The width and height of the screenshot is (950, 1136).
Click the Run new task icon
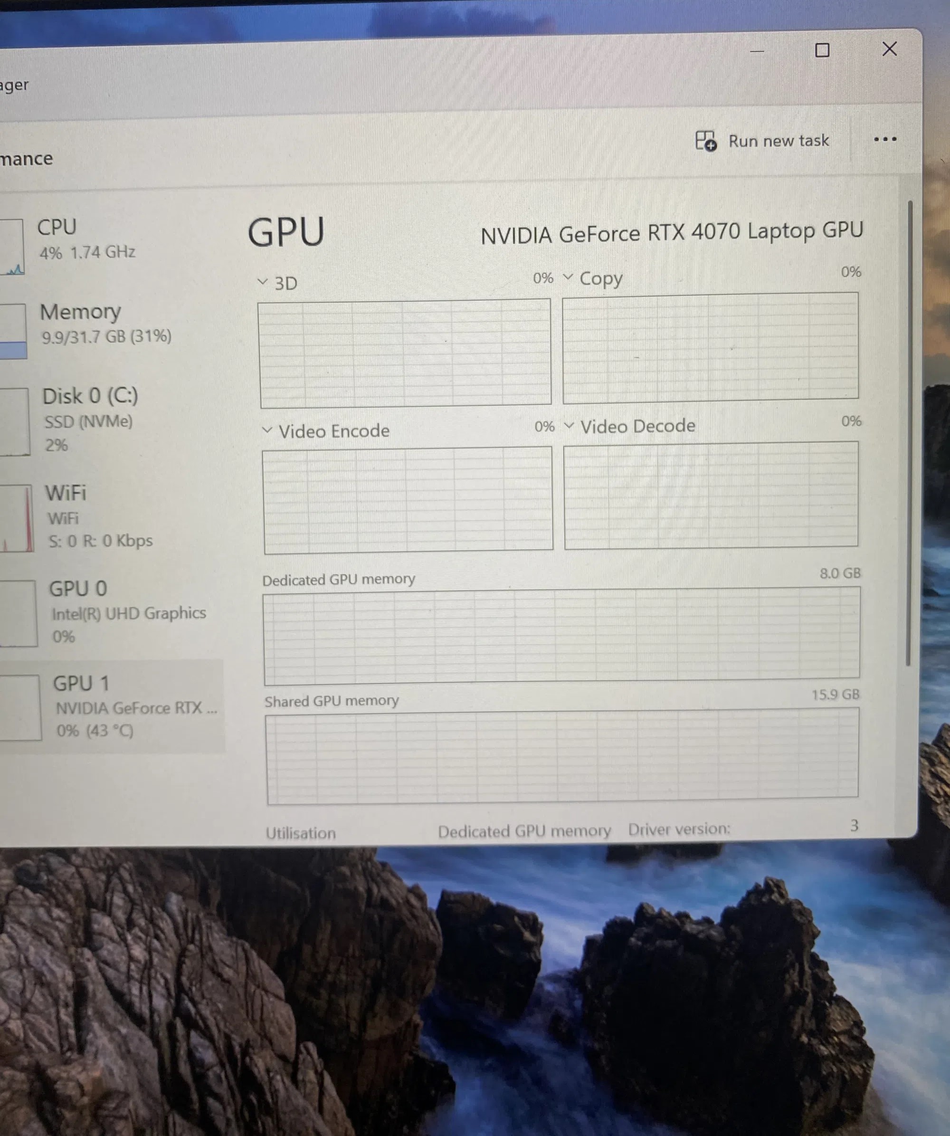click(705, 141)
